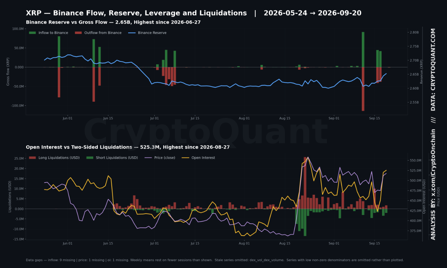Click the red Outflow from Binance legend swatch
This screenshot has width=447, height=268.
coord(78,33)
